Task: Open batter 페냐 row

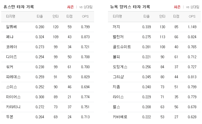Action: [48, 37]
